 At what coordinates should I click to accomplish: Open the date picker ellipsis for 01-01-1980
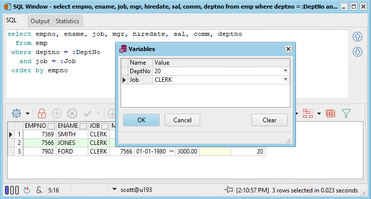pos(171,151)
